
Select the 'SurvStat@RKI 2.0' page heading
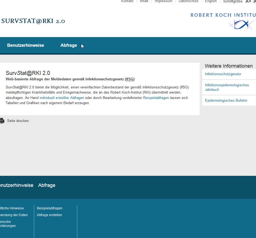coord(28,73)
